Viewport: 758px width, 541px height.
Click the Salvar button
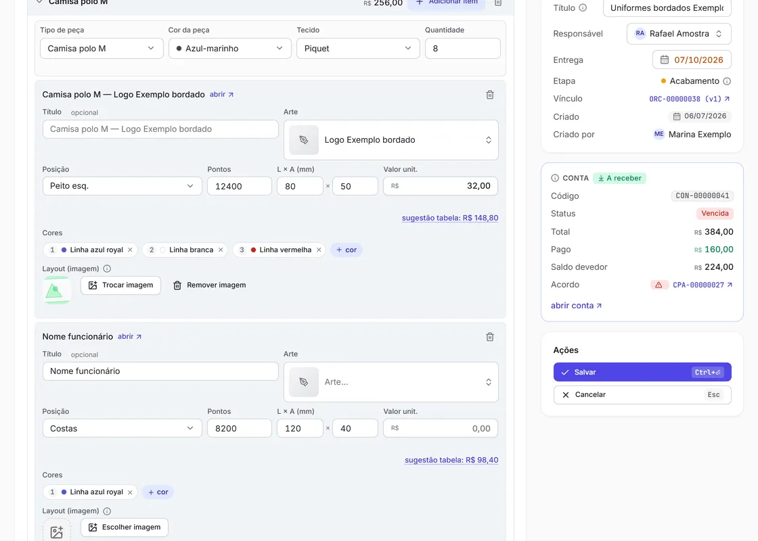(x=642, y=372)
